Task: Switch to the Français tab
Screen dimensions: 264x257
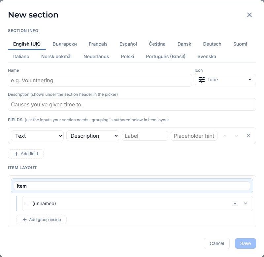Action: (98, 44)
